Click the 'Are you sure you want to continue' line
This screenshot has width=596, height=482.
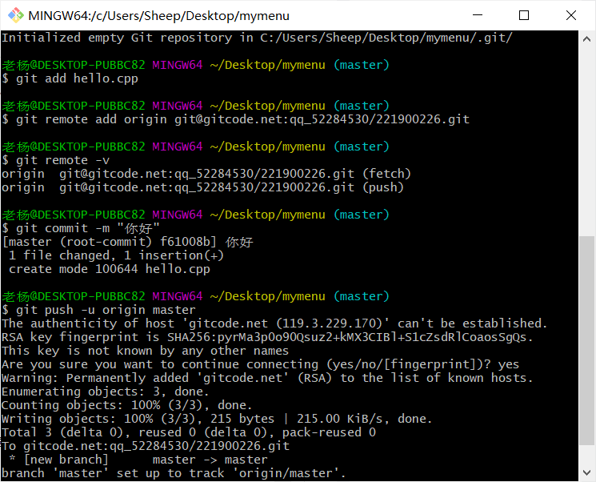260,364
